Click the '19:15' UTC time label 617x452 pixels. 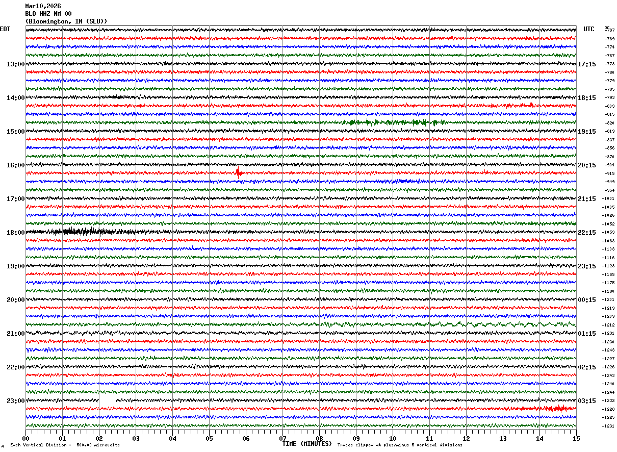587,132
